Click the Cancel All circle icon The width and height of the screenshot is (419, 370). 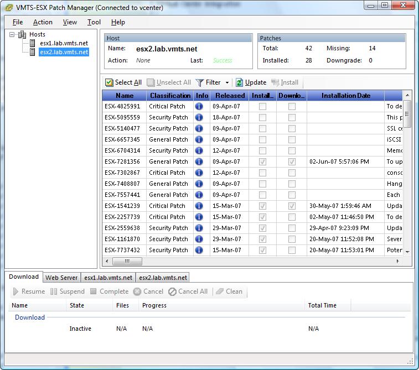coord(172,291)
